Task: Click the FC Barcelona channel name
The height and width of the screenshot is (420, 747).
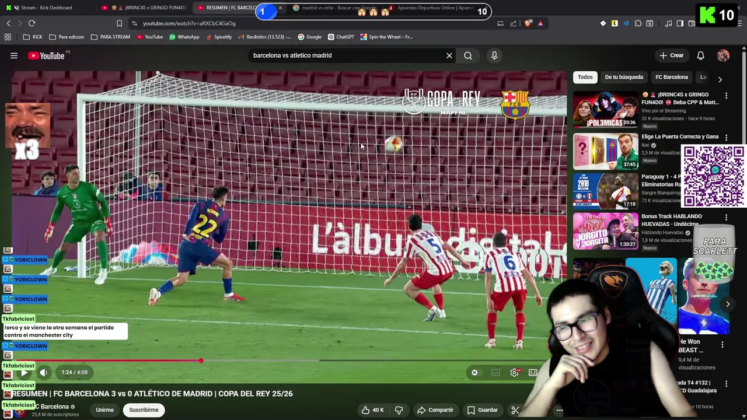Action: pyautogui.click(x=51, y=407)
